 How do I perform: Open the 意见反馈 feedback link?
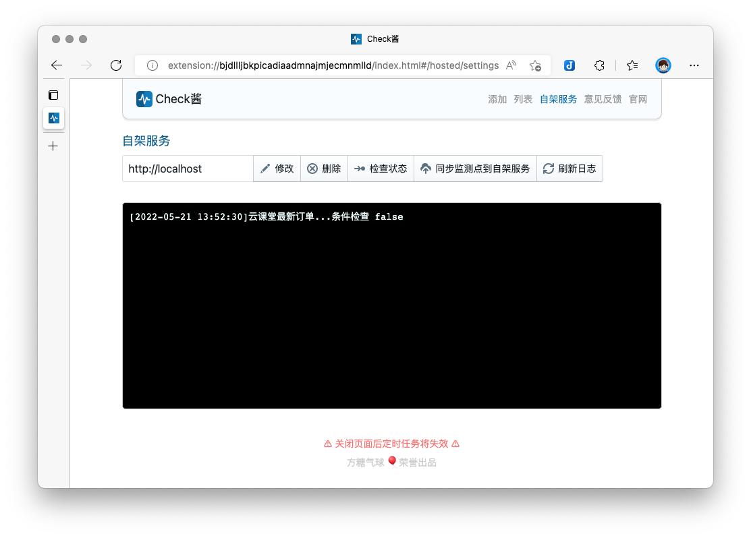[603, 98]
